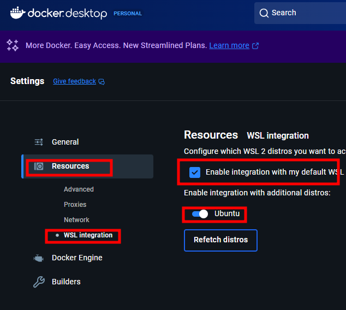Image resolution: width=346 pixels, height=310 pixels.
Task: Open the Give feedback link
Action: pos(75,81)
